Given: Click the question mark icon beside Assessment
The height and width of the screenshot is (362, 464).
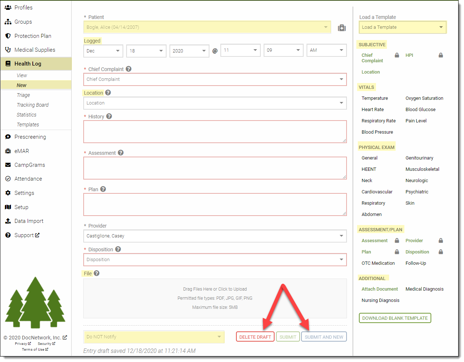Looking at the screenshot, I should 121,153.
